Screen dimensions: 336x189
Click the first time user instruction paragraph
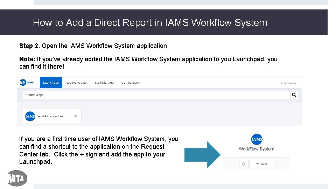pos(99,150)
